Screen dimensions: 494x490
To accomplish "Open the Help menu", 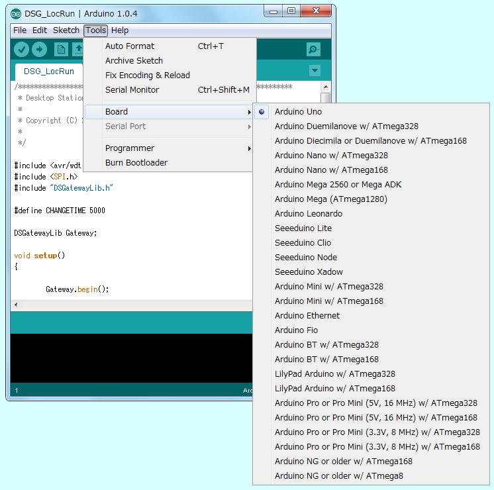I will 120,30.
